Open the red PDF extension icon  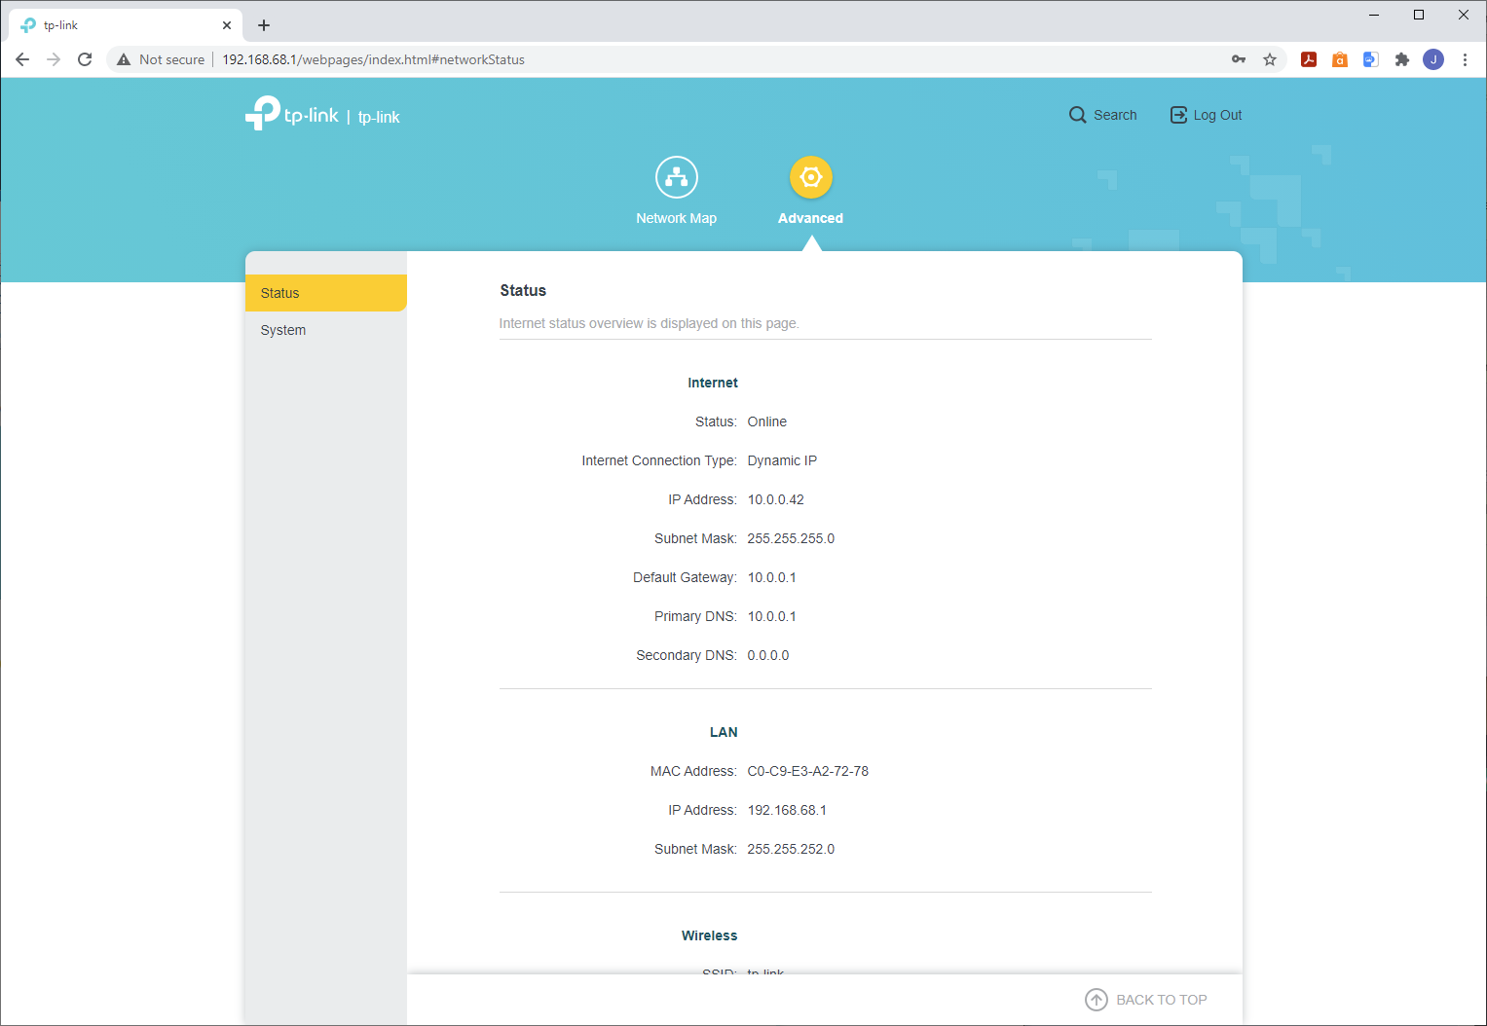click(1309, 59)
